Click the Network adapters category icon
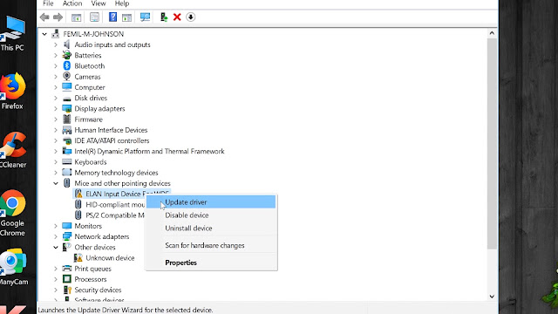558x314 pixels. click(x=67, y=236)
